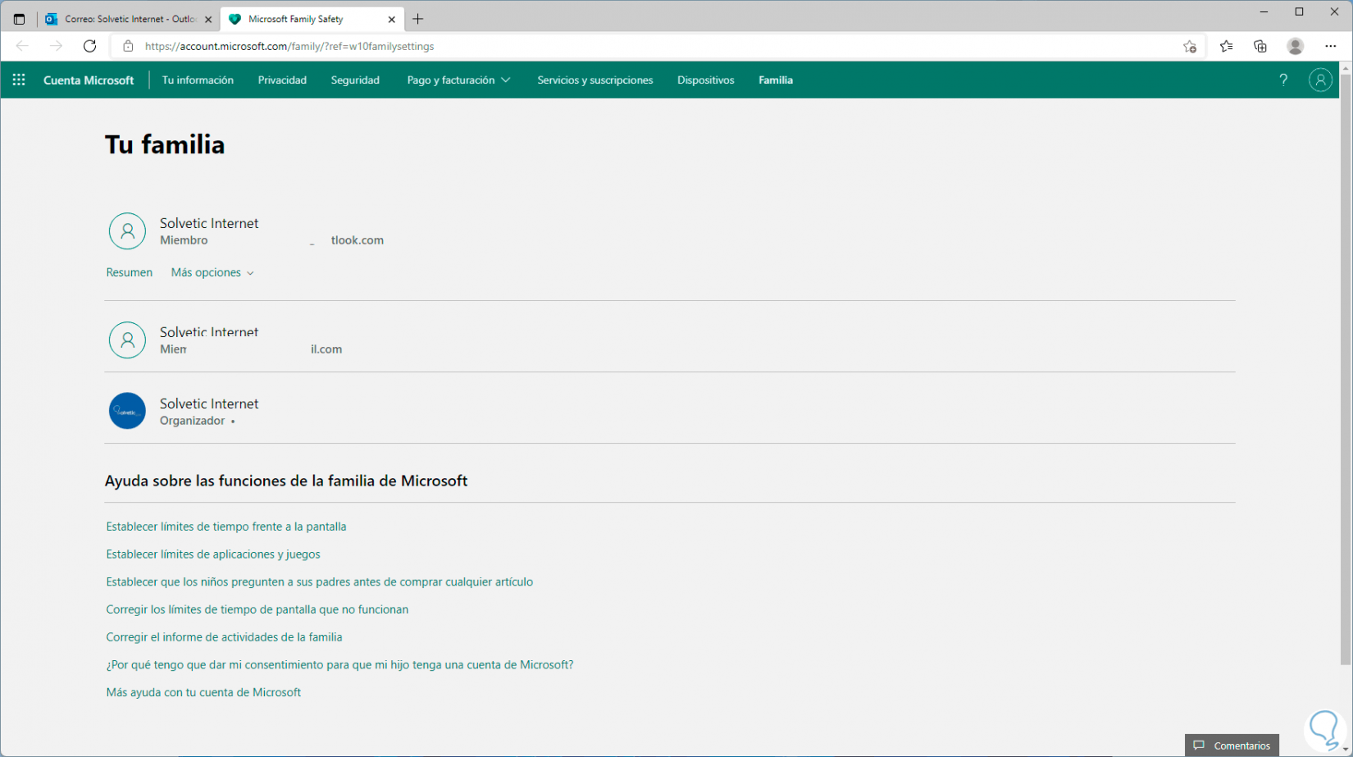Open a new browser tab

(x=417, y=19)
